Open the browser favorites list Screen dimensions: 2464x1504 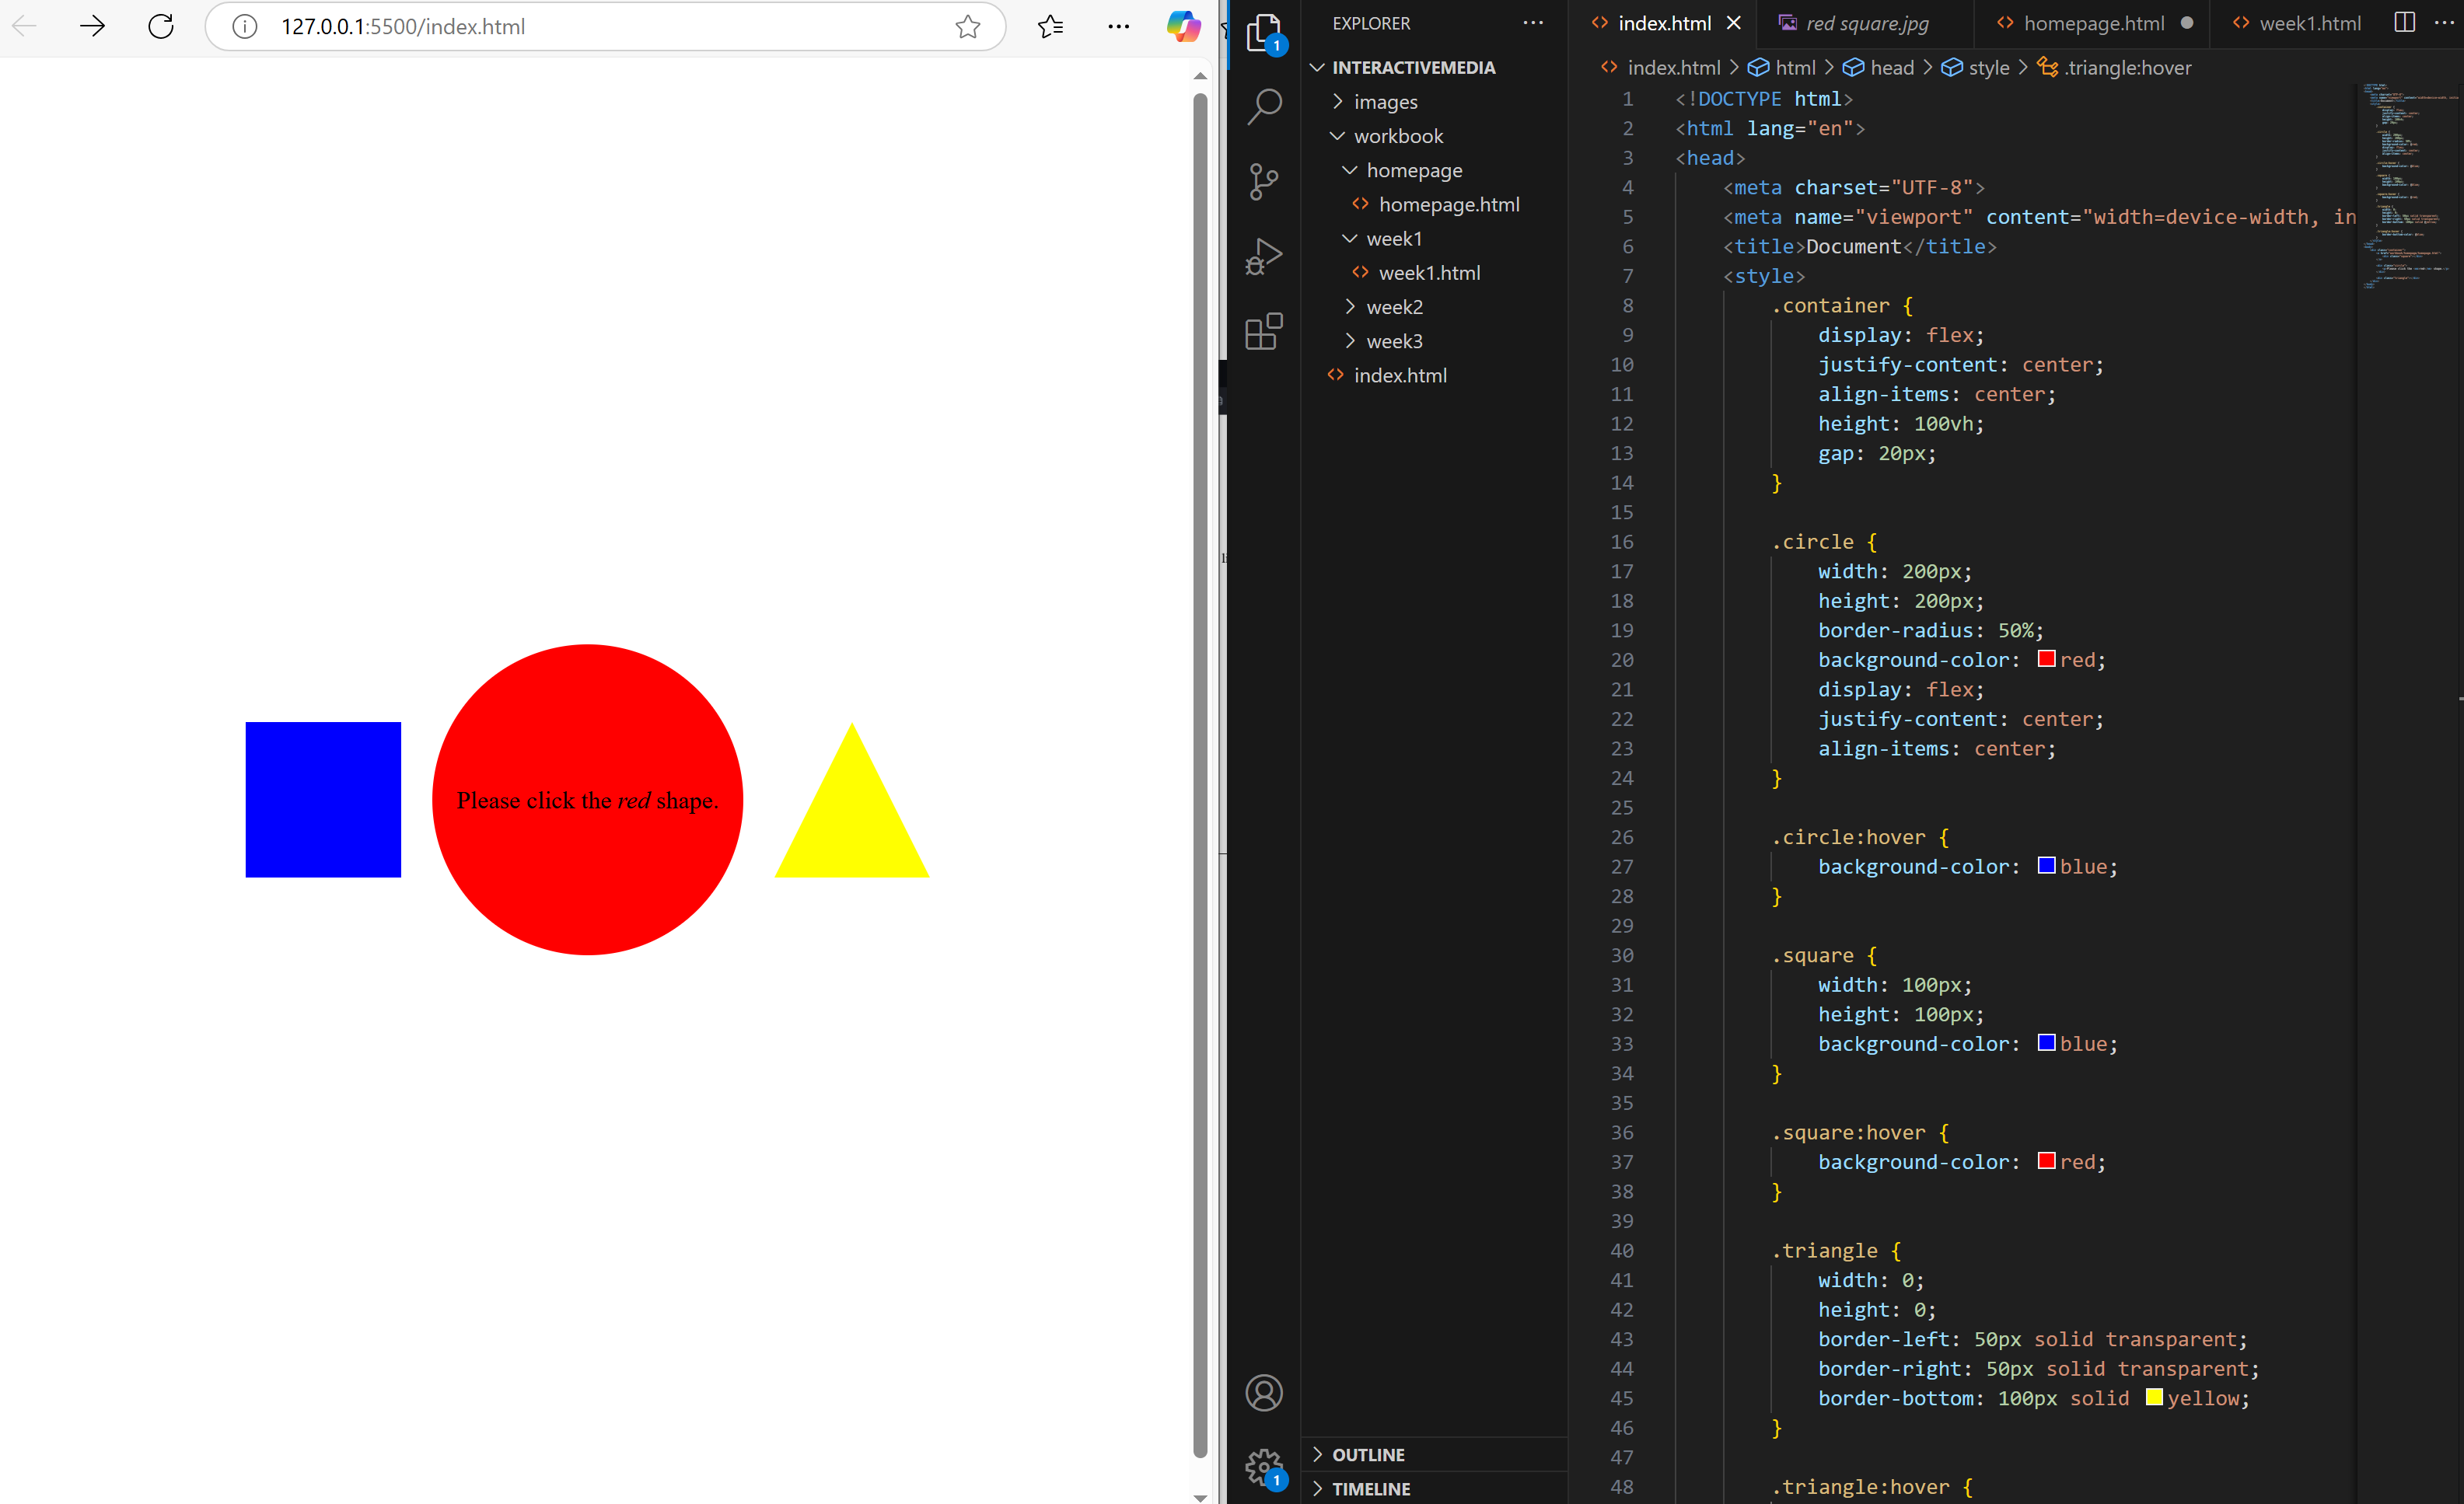(x=1050, y=27)
